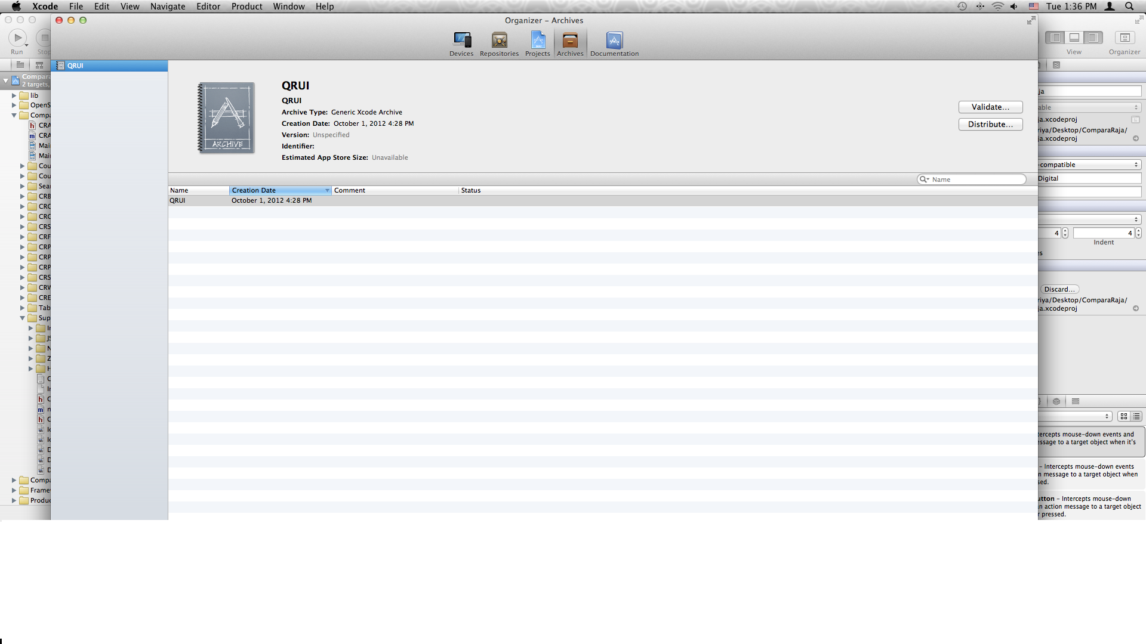Switch to the Projects section

537,44
